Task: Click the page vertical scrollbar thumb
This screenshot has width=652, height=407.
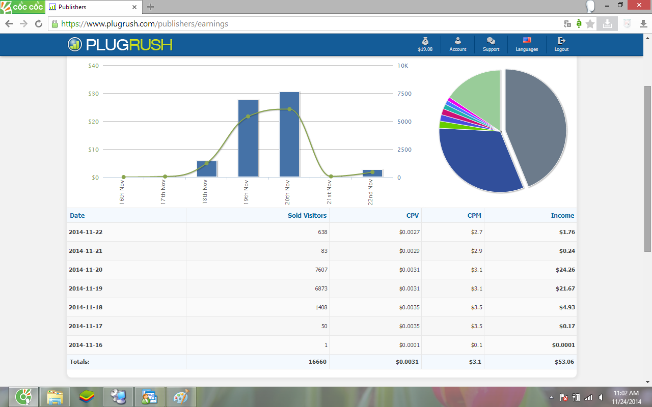Action: [647, 168]
